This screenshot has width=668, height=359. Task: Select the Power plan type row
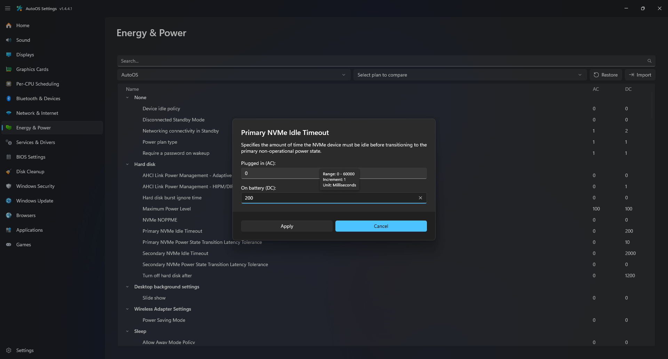[x=386, y=142]
